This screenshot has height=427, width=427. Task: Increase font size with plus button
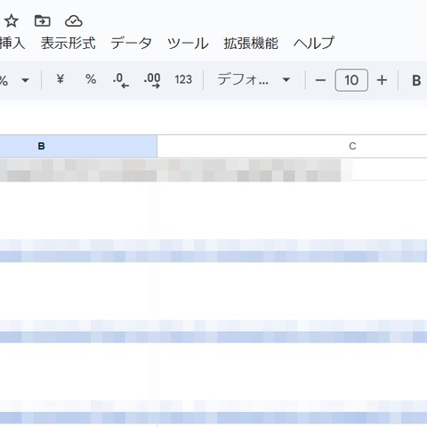click(x=382, y=80)
